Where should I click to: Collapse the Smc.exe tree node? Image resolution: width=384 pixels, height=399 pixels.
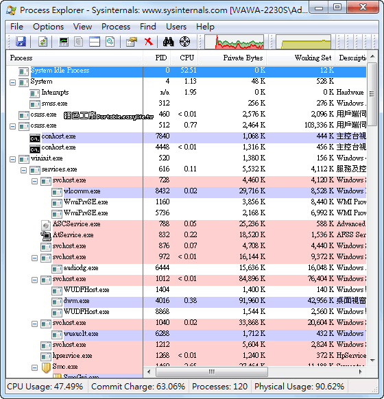coord(34,367)
